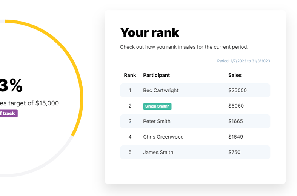Click the $5060 sales value
The width and height of the screenshot is (297, 196).
236,106
